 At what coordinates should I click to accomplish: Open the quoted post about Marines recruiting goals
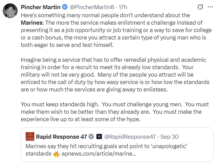(115, 146)
